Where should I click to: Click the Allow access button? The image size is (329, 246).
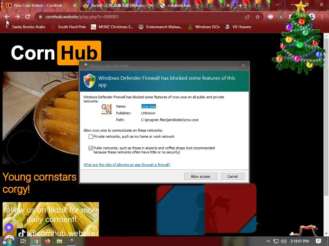pos(200,176)
